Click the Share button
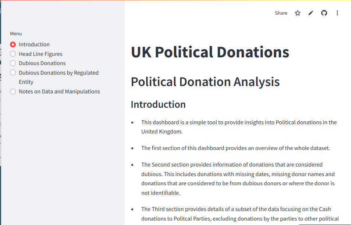 click(x=281, y=13)
